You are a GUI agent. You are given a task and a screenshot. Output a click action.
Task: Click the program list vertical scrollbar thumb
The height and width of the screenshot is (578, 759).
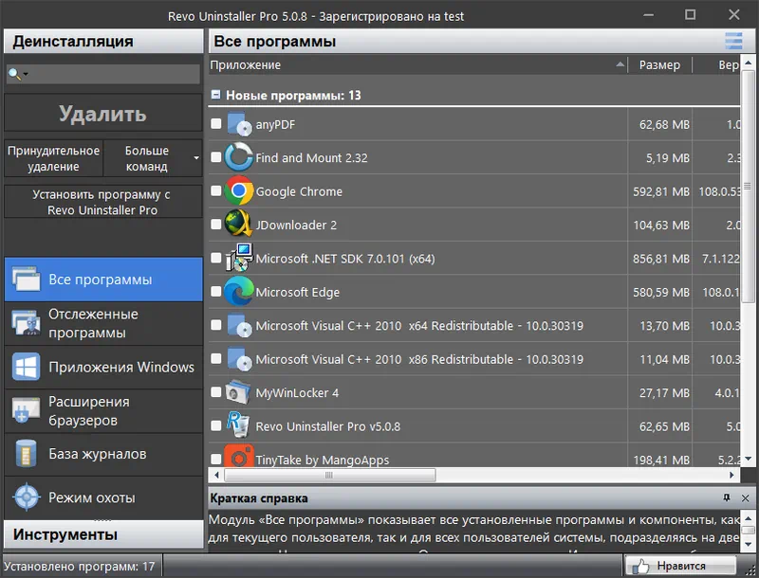coord(748,186)
